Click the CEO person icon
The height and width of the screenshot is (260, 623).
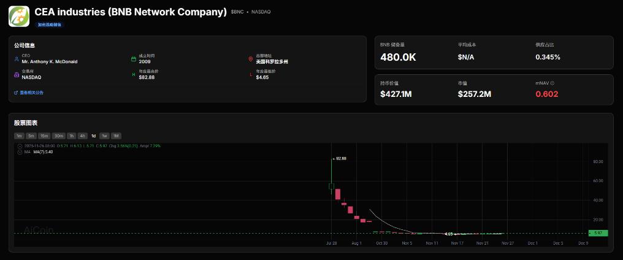tap(17, 59)
